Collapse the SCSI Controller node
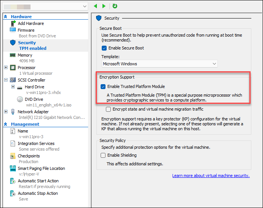The width and height of the screenshot is (263, 208). click(x=6, y=80)
